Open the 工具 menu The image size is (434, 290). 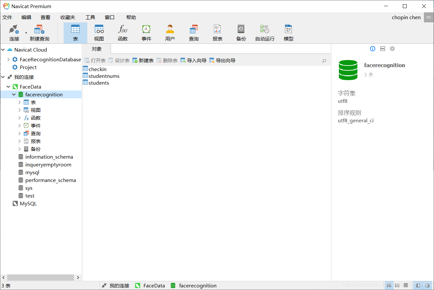[90, 18]
